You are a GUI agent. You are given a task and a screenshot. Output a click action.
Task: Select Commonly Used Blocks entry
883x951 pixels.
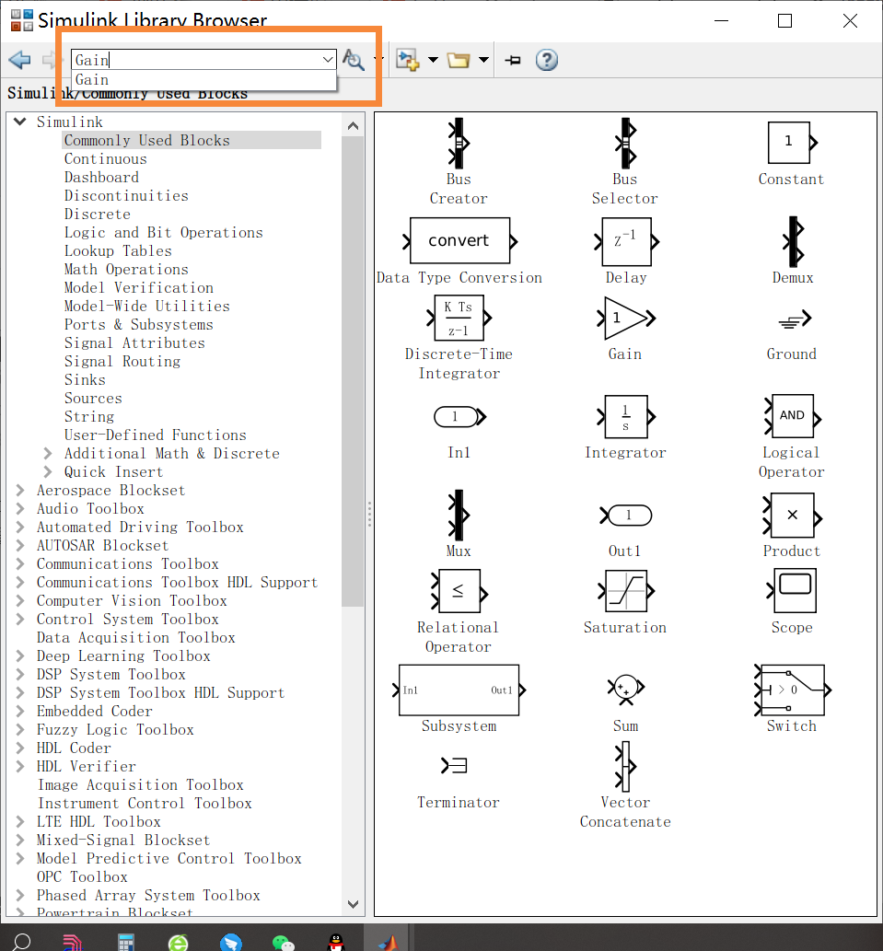tap(192, 141)
